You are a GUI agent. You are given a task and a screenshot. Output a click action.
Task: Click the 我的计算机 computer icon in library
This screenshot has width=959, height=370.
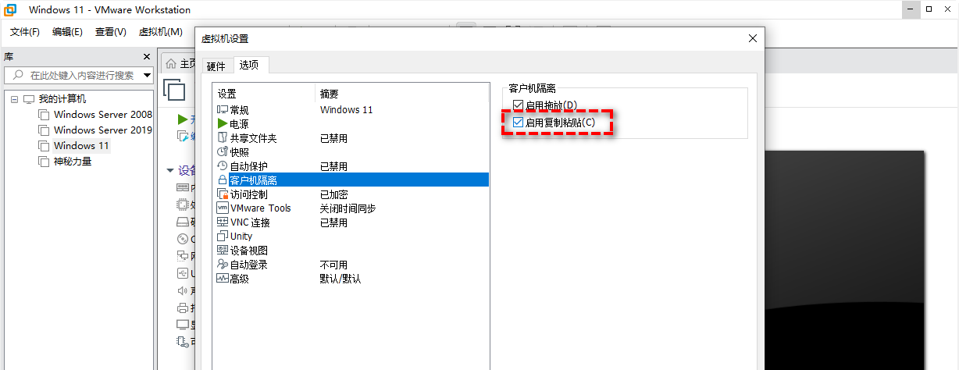29,99
